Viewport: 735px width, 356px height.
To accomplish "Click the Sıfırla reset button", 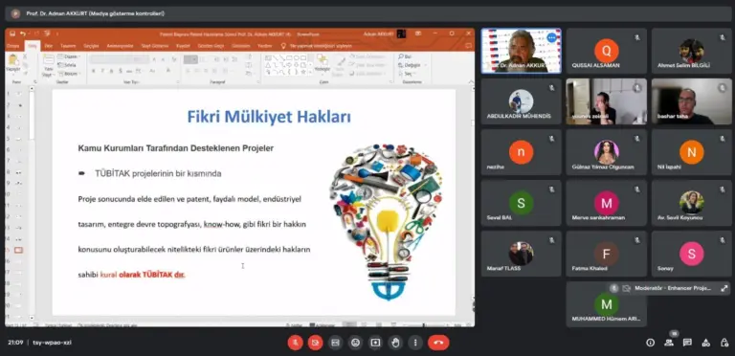I will [68, 65].
